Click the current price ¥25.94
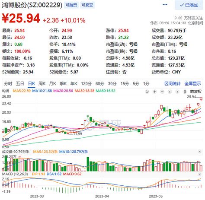Image resolution: width=205 pixels, height=200 pixels. tap(21, 18)
